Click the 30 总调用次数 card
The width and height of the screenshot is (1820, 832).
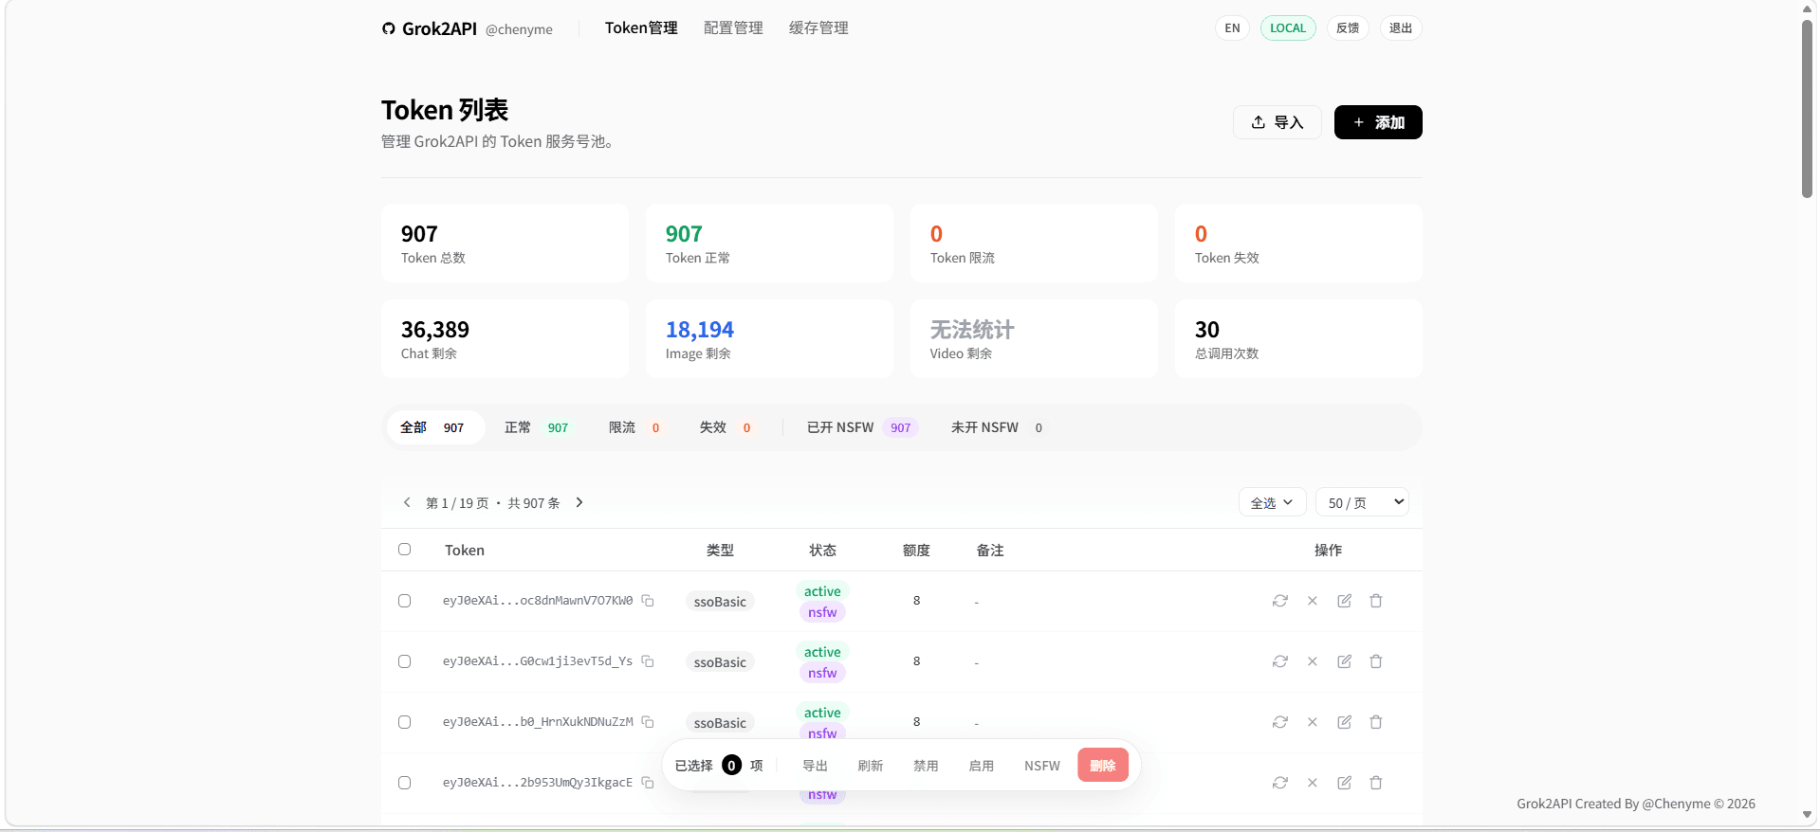[x=1298, y=339]
